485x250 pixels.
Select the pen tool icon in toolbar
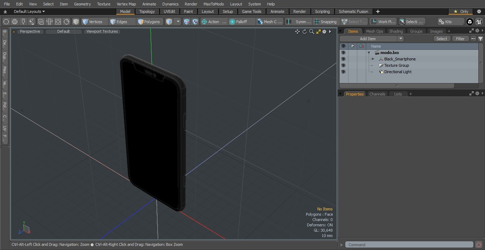(23, 22)
